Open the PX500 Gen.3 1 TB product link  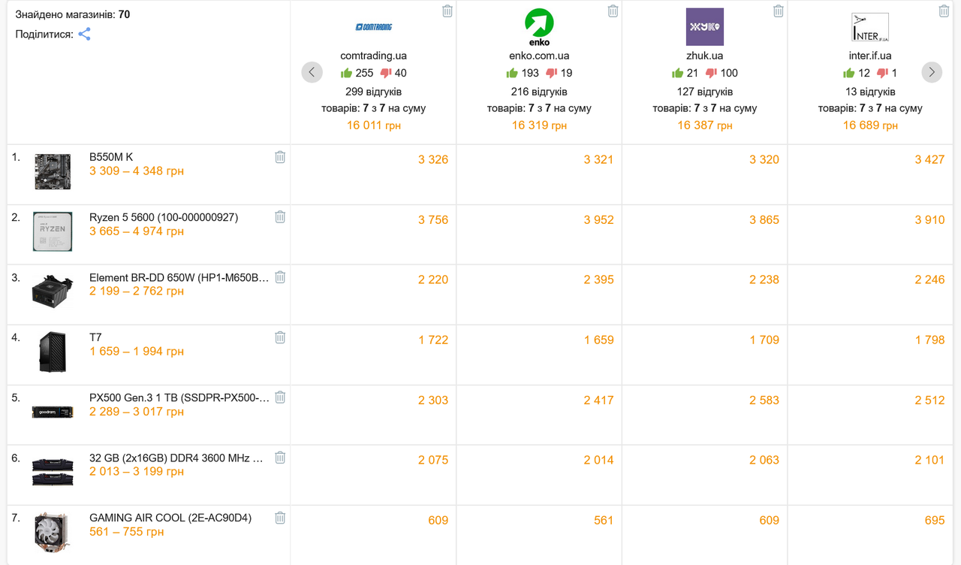click(x=179, y=397)
